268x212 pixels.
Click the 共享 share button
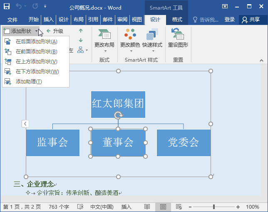click(x=251, y=20)
